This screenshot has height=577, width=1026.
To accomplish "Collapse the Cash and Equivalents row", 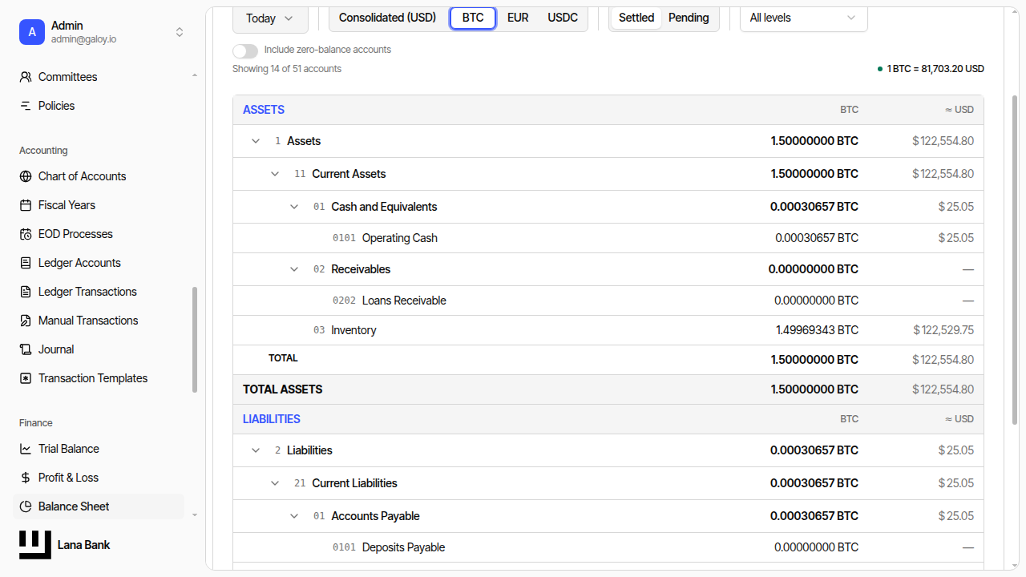I will tap(294, 207).
